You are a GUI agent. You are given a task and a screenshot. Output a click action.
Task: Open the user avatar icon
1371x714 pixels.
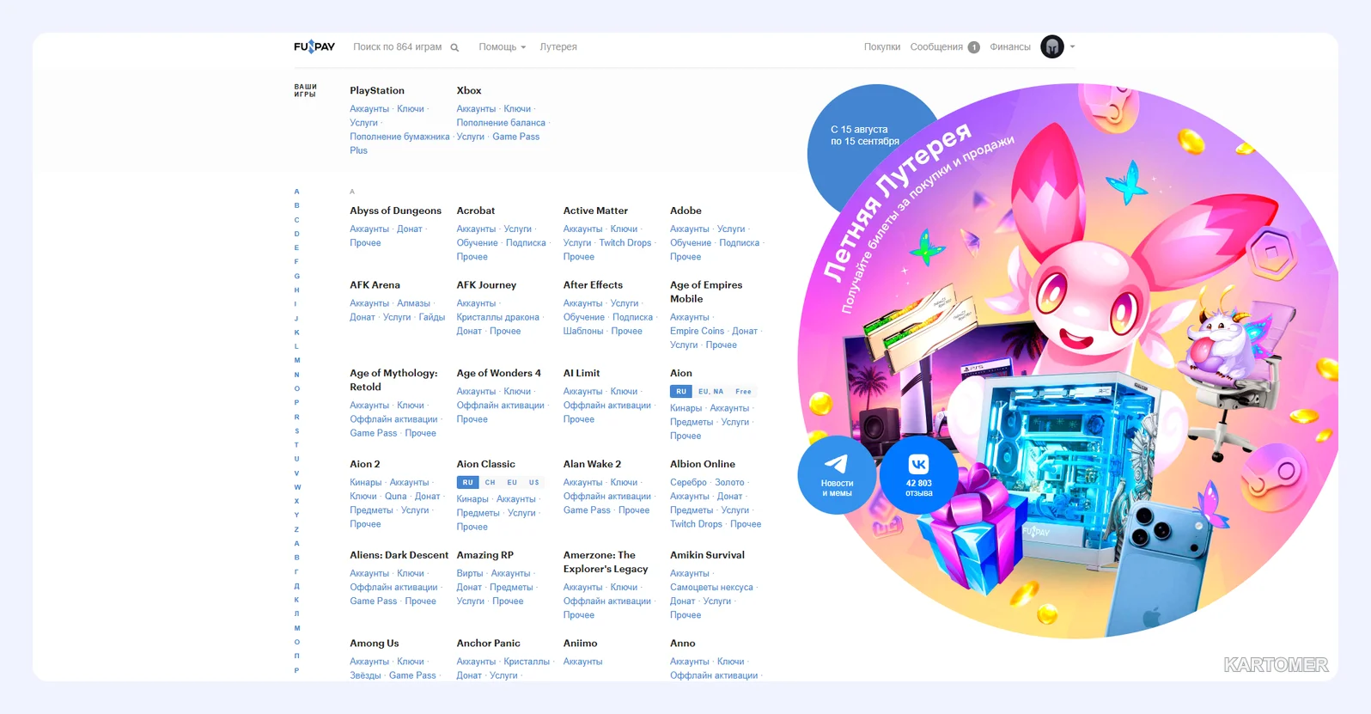pyautogui.click(x=1052, y=46)
